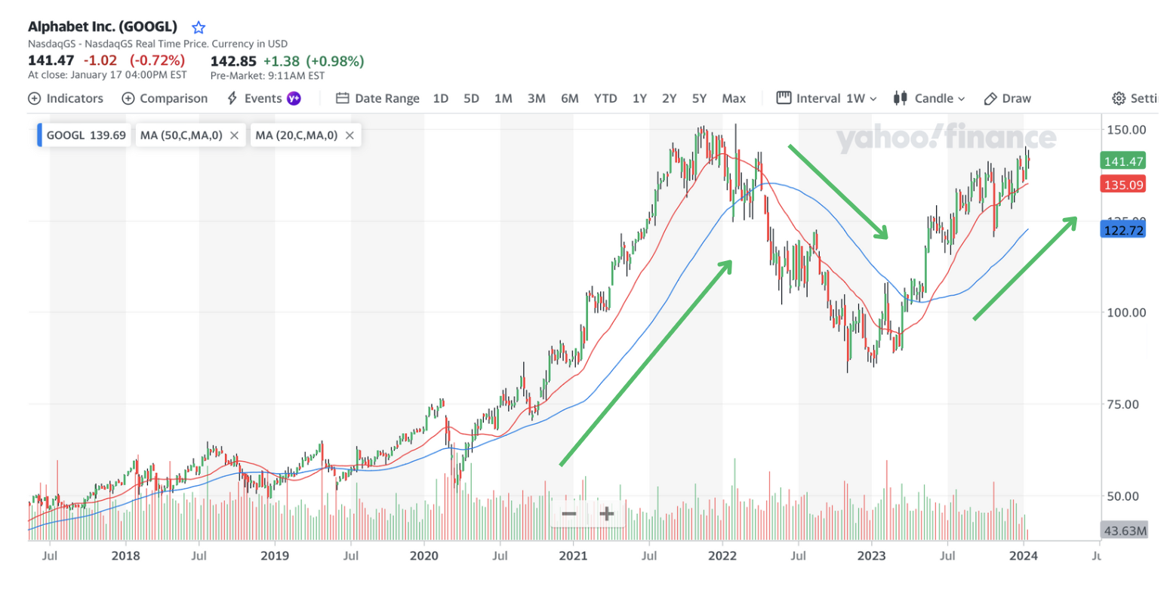Remove the MA (50,C,MA,0) indicator
The width and height of the screenshot is (1170, 593).
(x=235, y=135)
